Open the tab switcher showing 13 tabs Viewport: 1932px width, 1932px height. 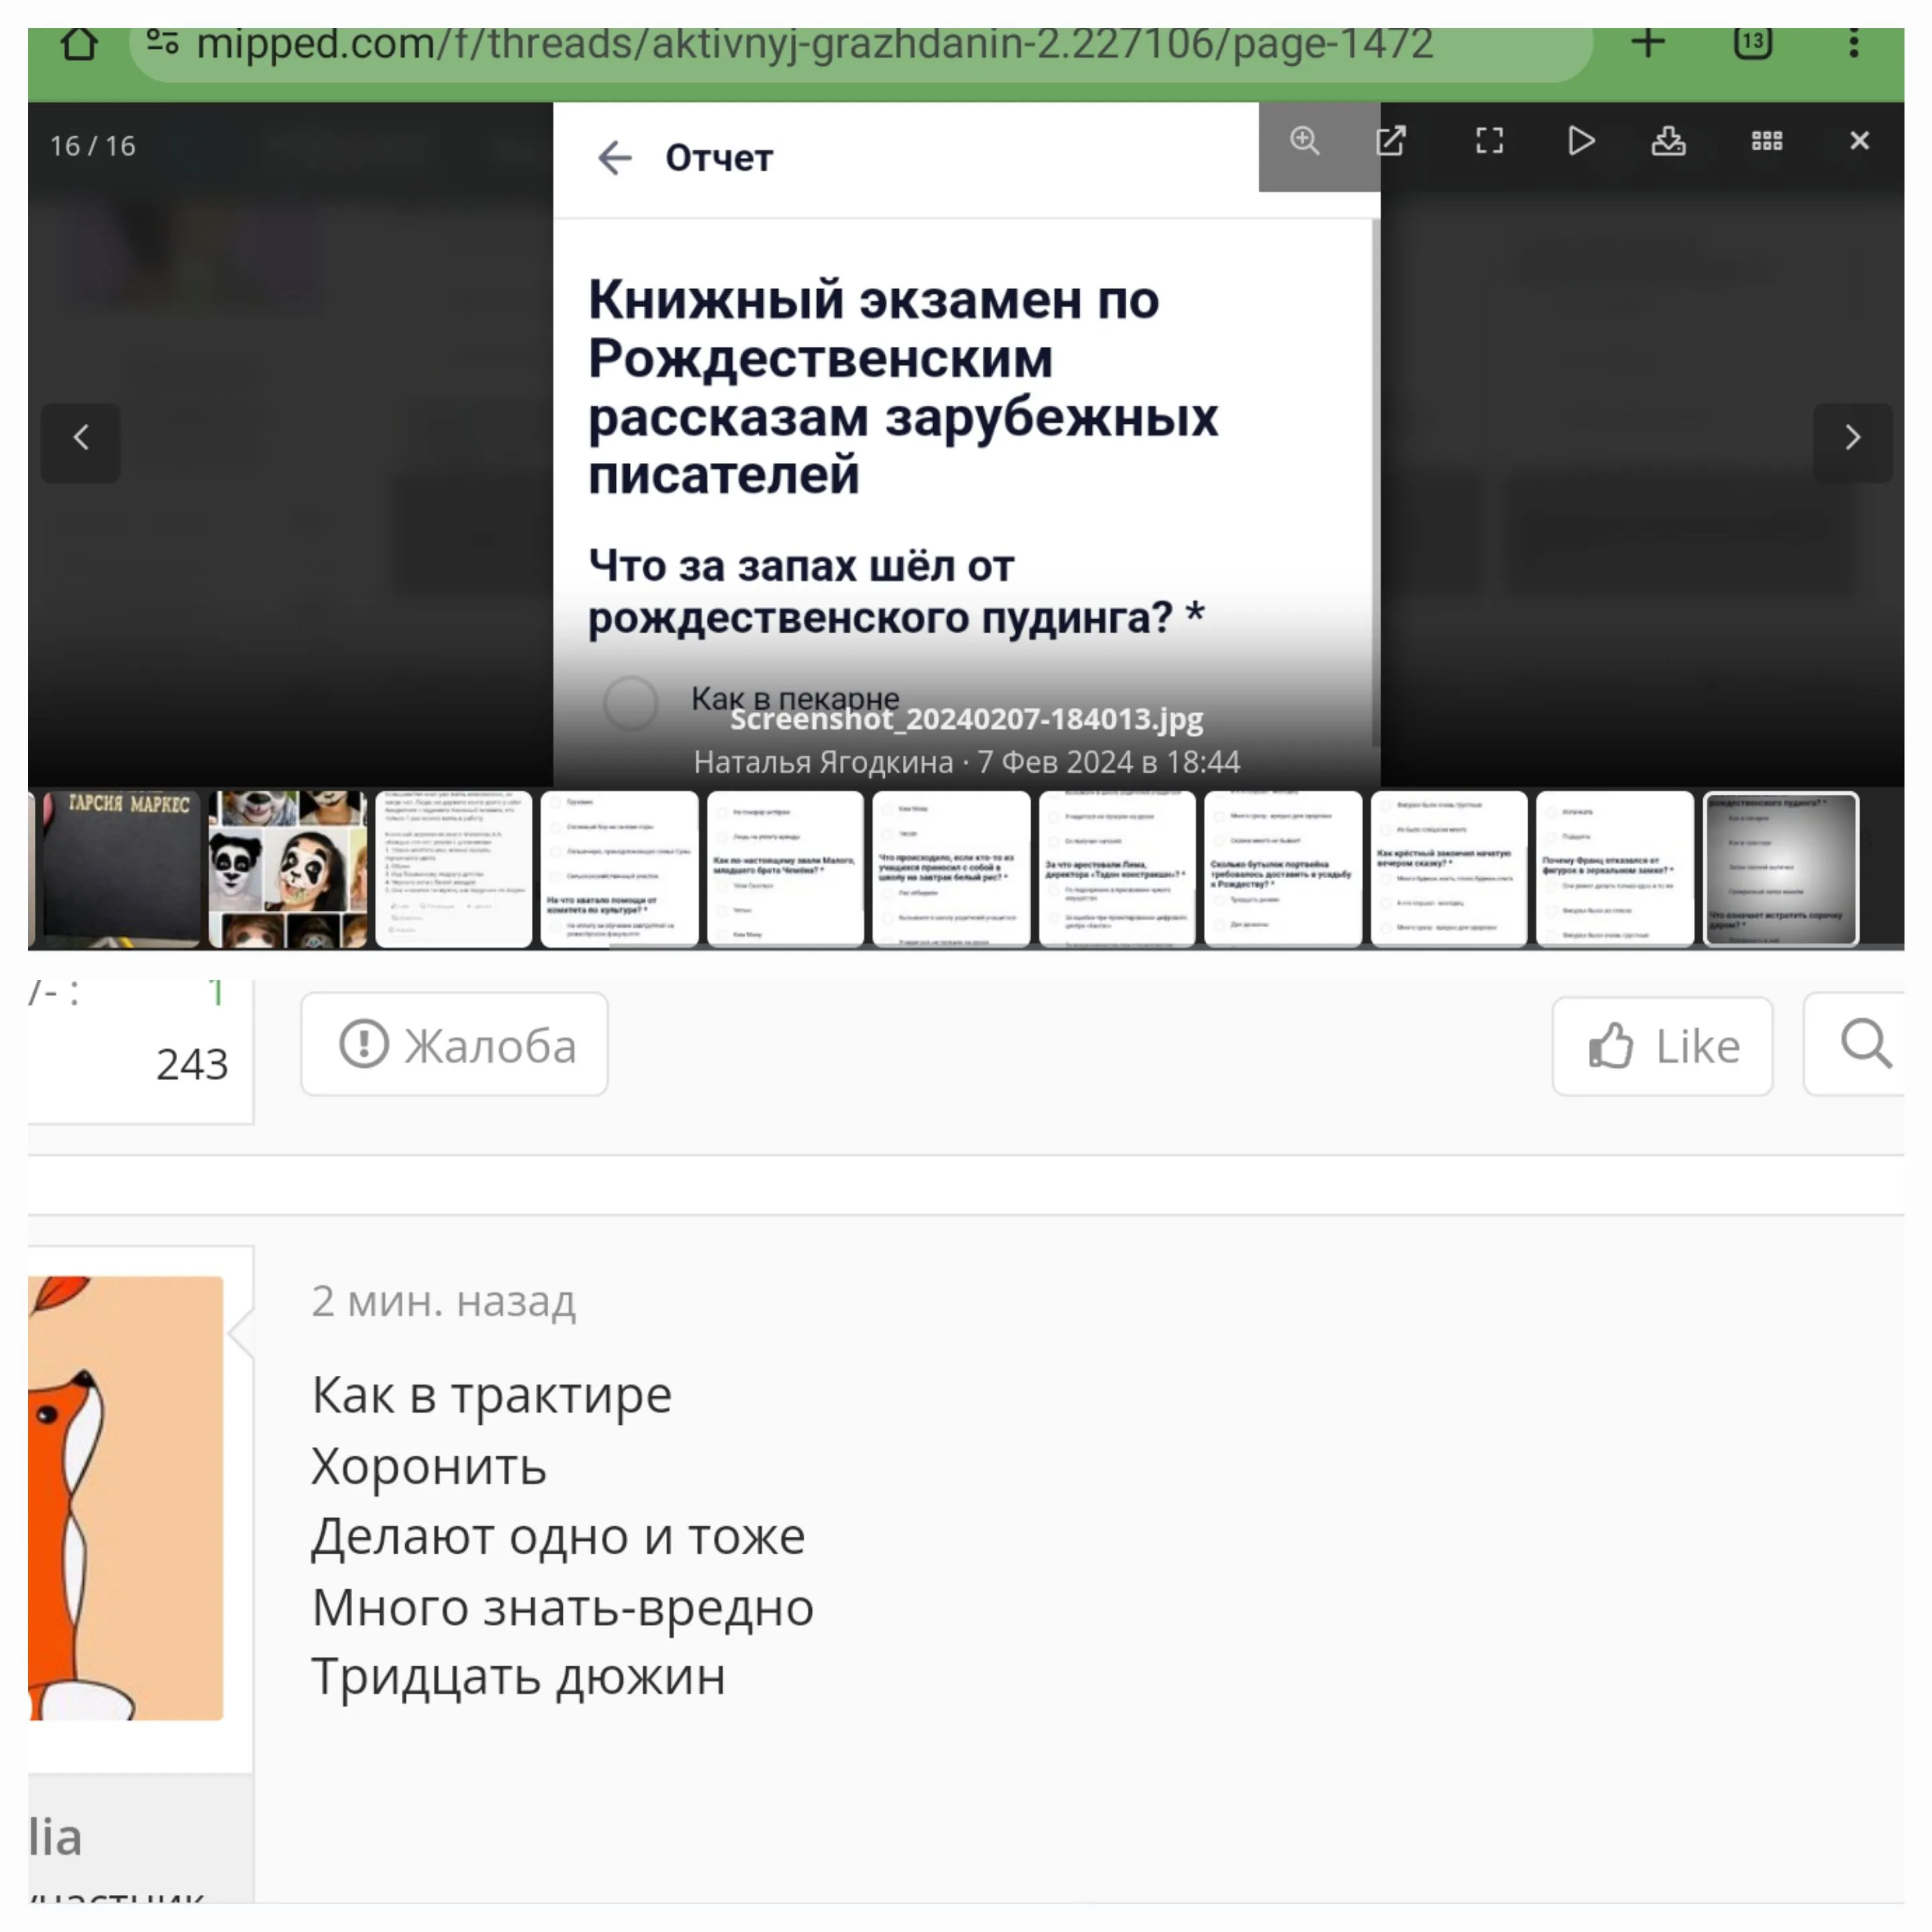point(1753,43)
